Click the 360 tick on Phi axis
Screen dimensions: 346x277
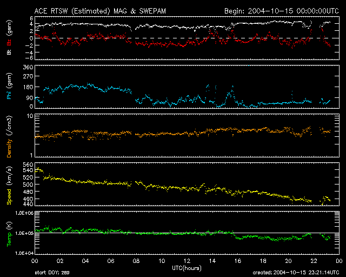tap(28, 67)
